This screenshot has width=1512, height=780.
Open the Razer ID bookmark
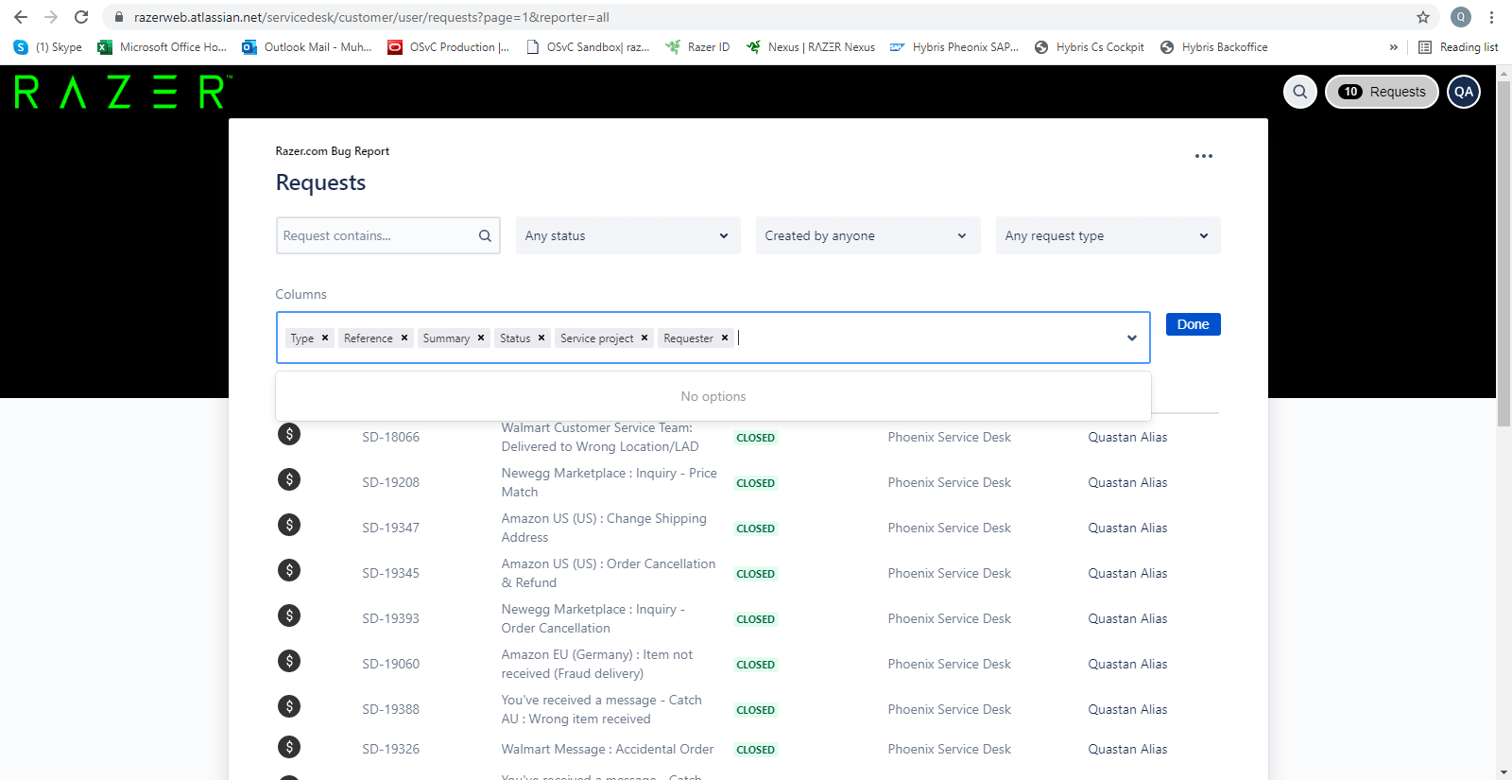click(697, 47)
